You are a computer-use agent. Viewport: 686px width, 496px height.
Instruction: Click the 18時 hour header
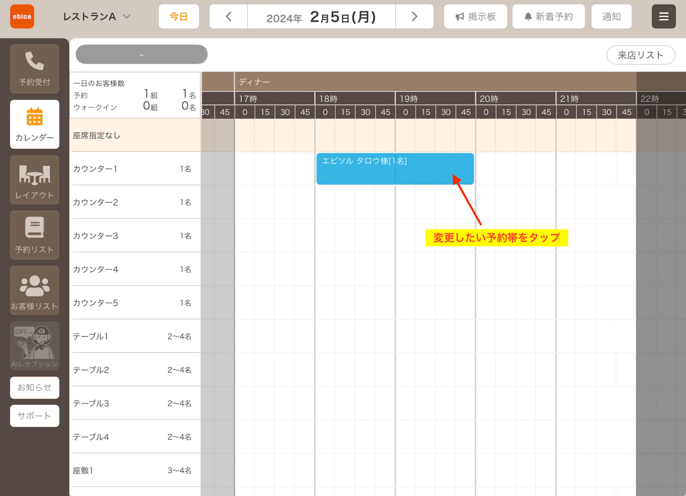click(355, 99)
